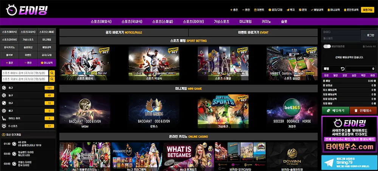
Task: Click search icon beside 해외식 검색 field
Action: pyautogui.click(x=52, y=73)
